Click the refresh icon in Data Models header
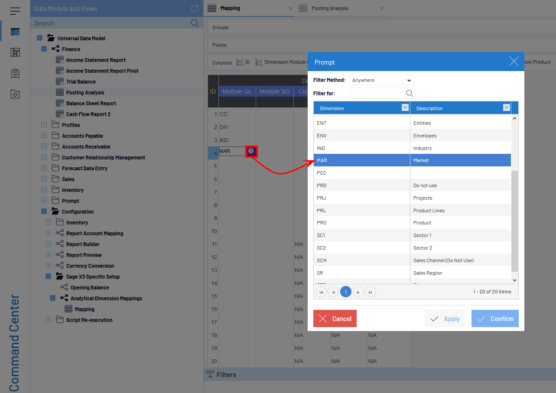 195,8
